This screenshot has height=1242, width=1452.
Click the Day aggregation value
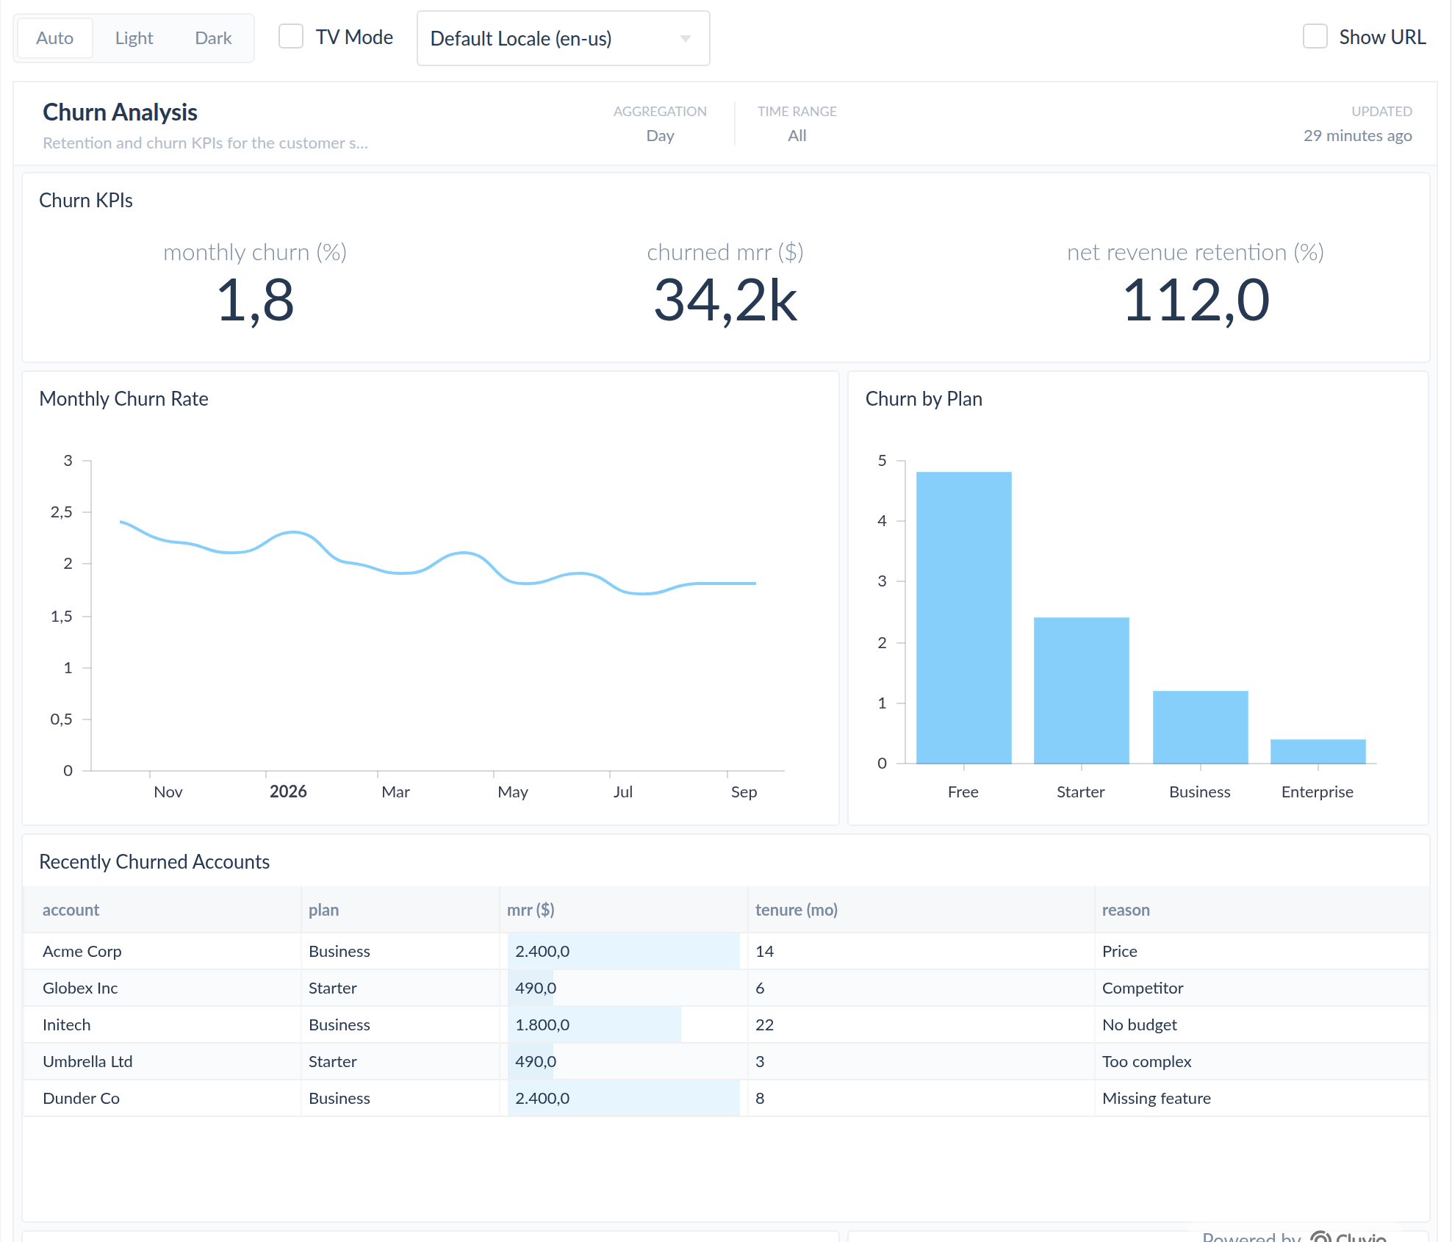(660, 136)
